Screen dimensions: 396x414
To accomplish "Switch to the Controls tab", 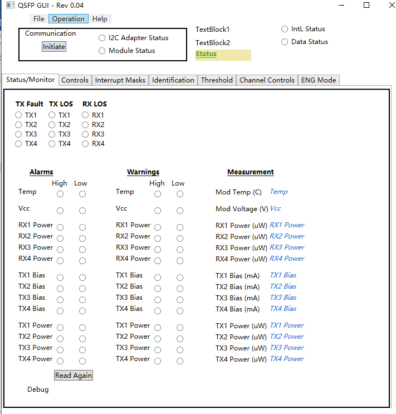I will pos(75,80).
